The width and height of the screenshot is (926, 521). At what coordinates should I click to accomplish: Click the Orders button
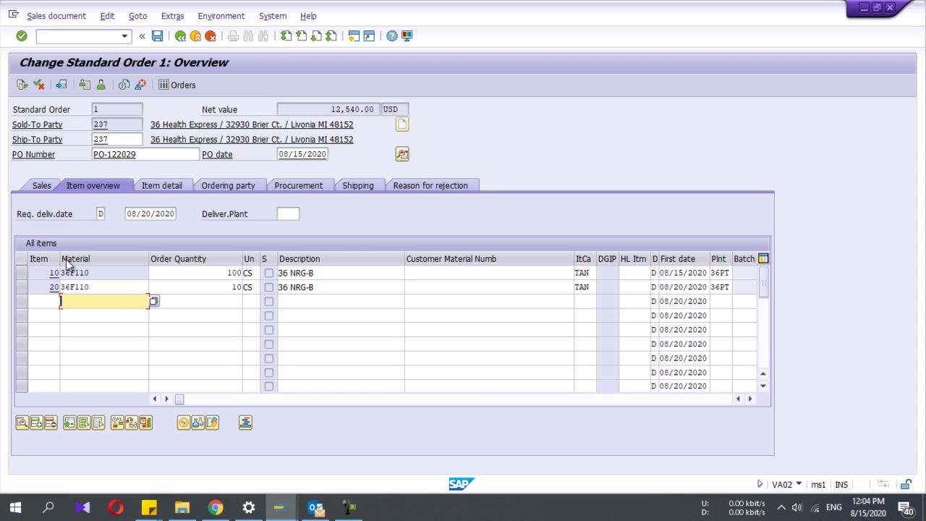pos(177,85)
